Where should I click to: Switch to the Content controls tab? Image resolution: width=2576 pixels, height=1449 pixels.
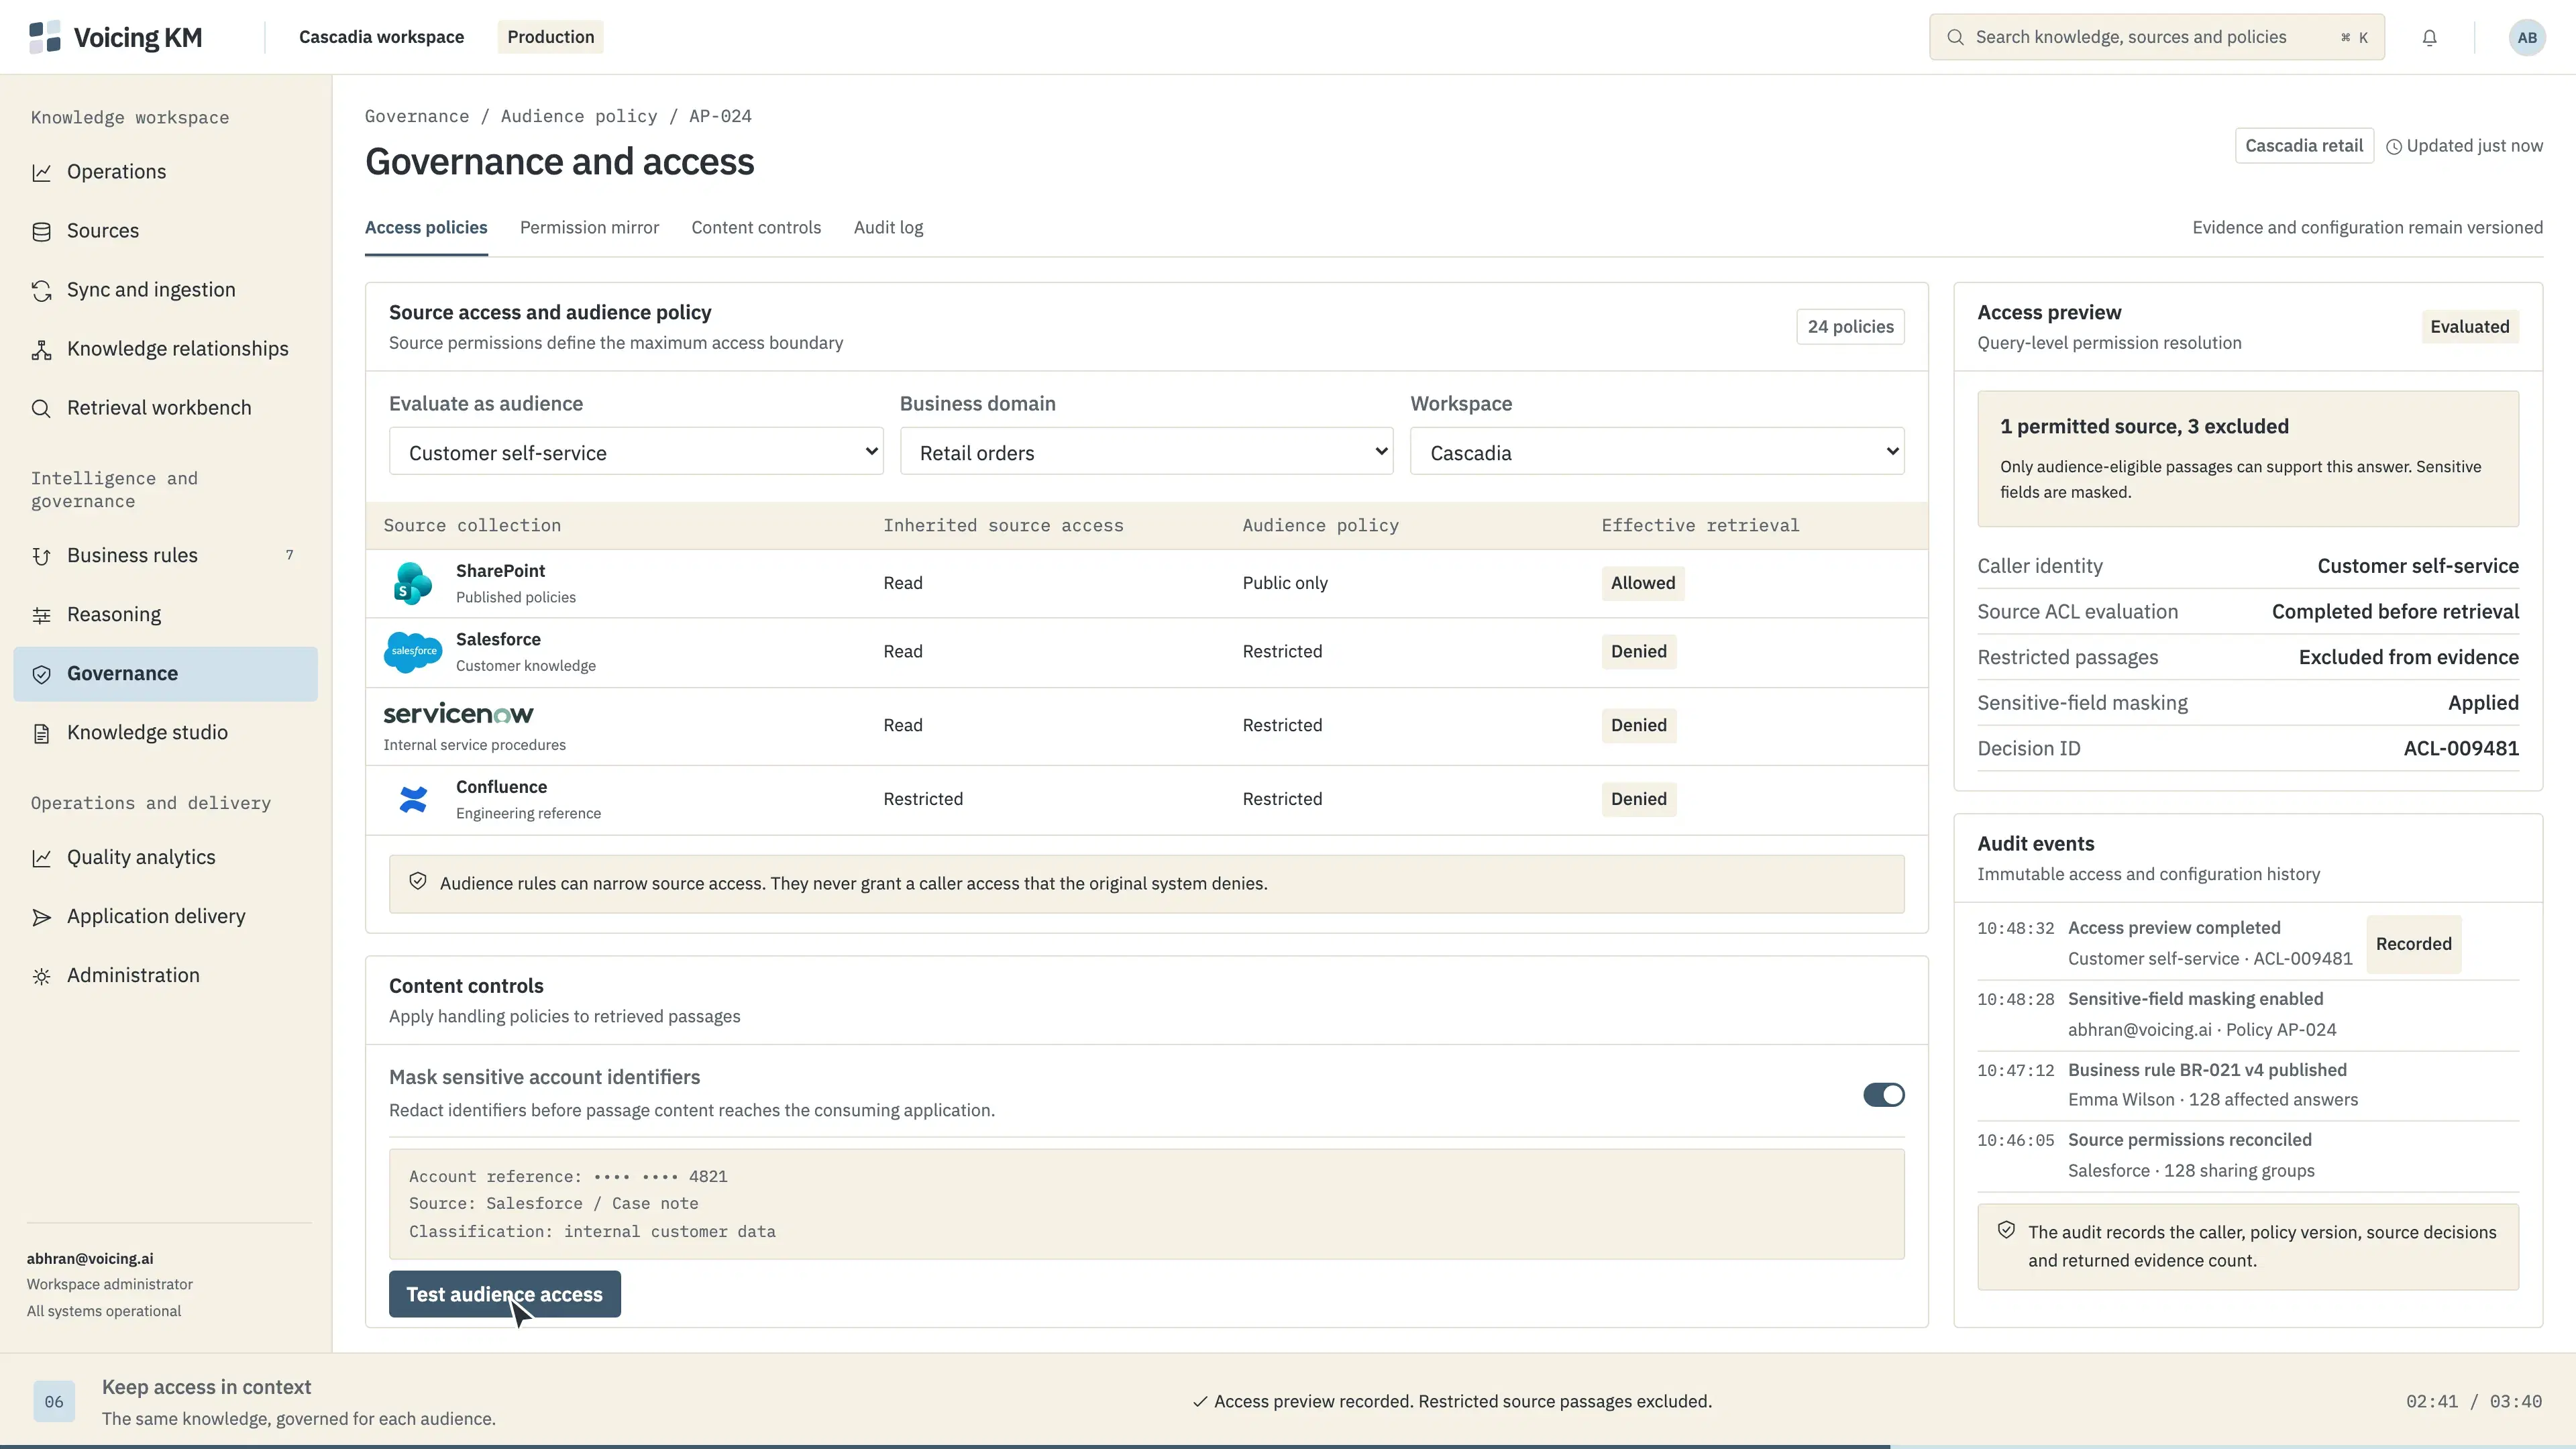[x=756, y=228]
